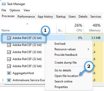Click the 5.5 MB memory value
The width and height of the screenshot is (104, 91).
pos(96,38)
